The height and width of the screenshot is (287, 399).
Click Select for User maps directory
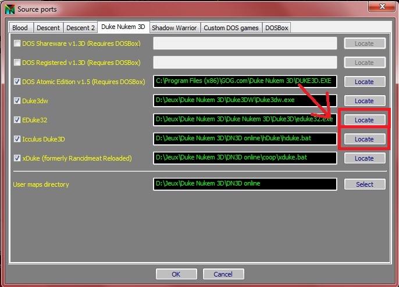tap(365, 184)
